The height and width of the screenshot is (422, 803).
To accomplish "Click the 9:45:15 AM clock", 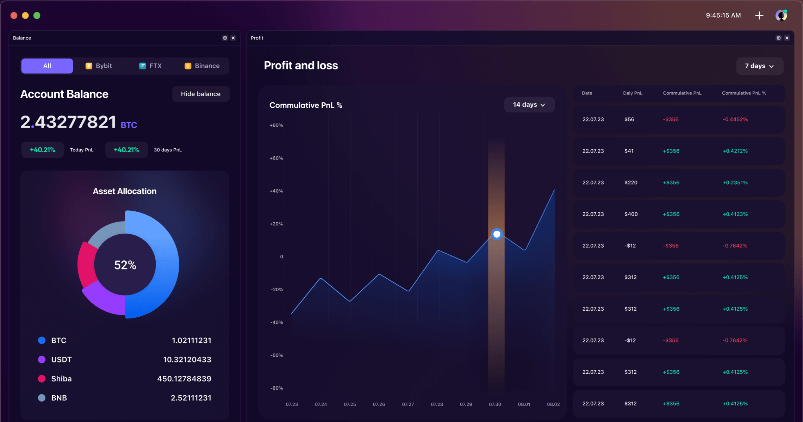I will click(723, 15).
